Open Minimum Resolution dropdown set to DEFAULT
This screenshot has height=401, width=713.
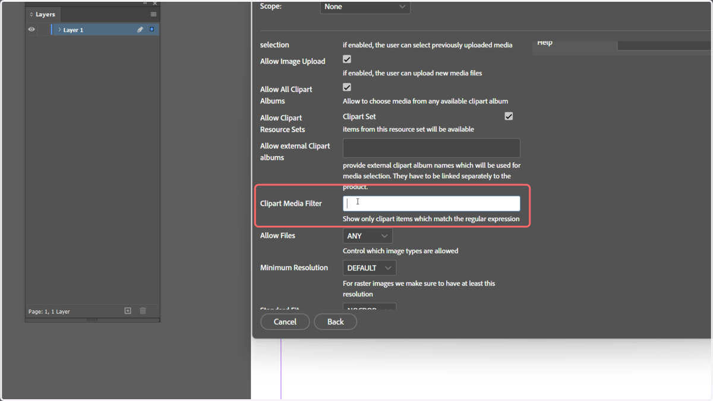(370, 268)
